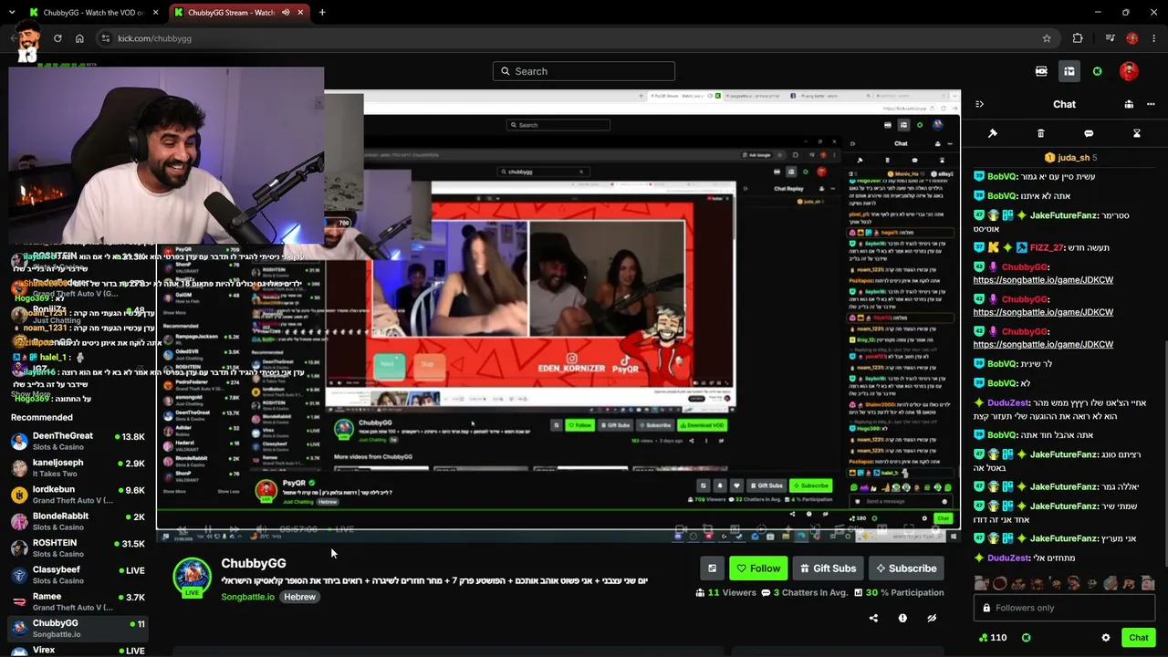Subscribe to ChubbyGG
Screen dimensions: 1168x657
tap(906, 568)
